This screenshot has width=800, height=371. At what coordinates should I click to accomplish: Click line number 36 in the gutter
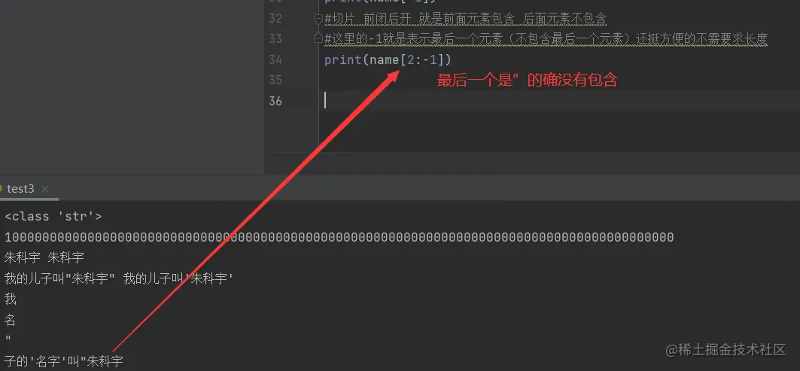point(275,101)
